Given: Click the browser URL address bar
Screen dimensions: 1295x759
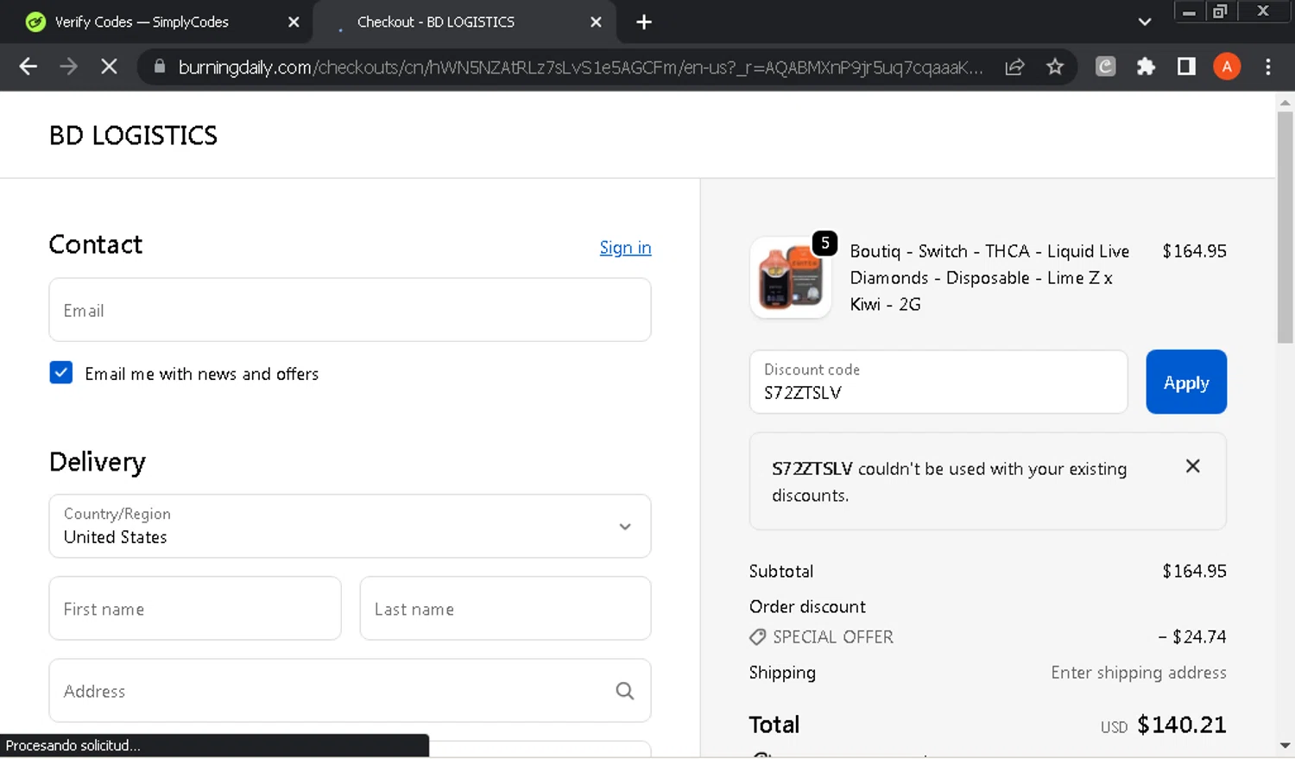Looking at the screenshot, I should pyautogui.click(x=580, y=66).
